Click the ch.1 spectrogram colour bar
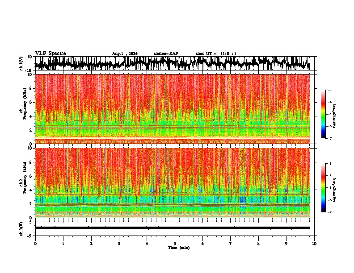Viewport: 354px width, 273px height. pyautogui.click(x=323, y=114)
